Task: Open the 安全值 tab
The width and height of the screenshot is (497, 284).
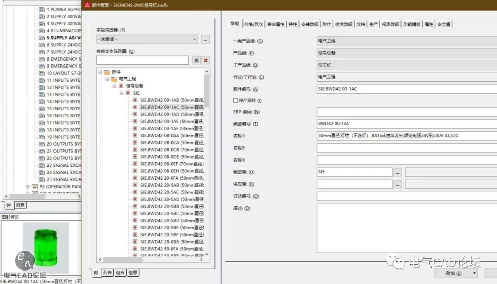Action: click(x=444, y=24)
